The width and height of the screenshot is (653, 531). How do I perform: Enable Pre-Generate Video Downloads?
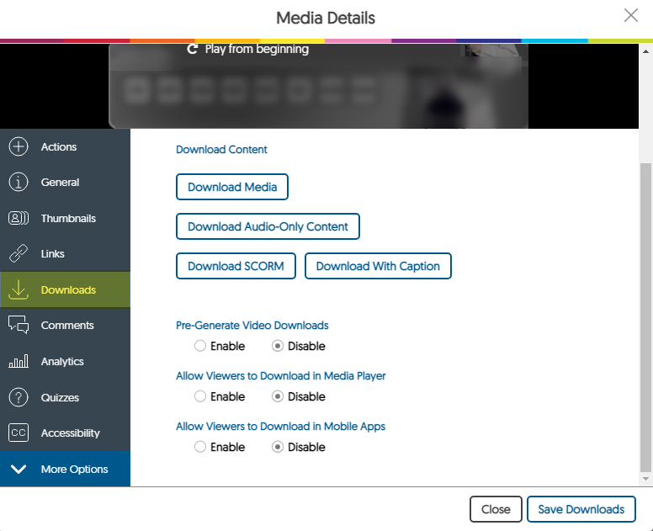tap(200, 346)
